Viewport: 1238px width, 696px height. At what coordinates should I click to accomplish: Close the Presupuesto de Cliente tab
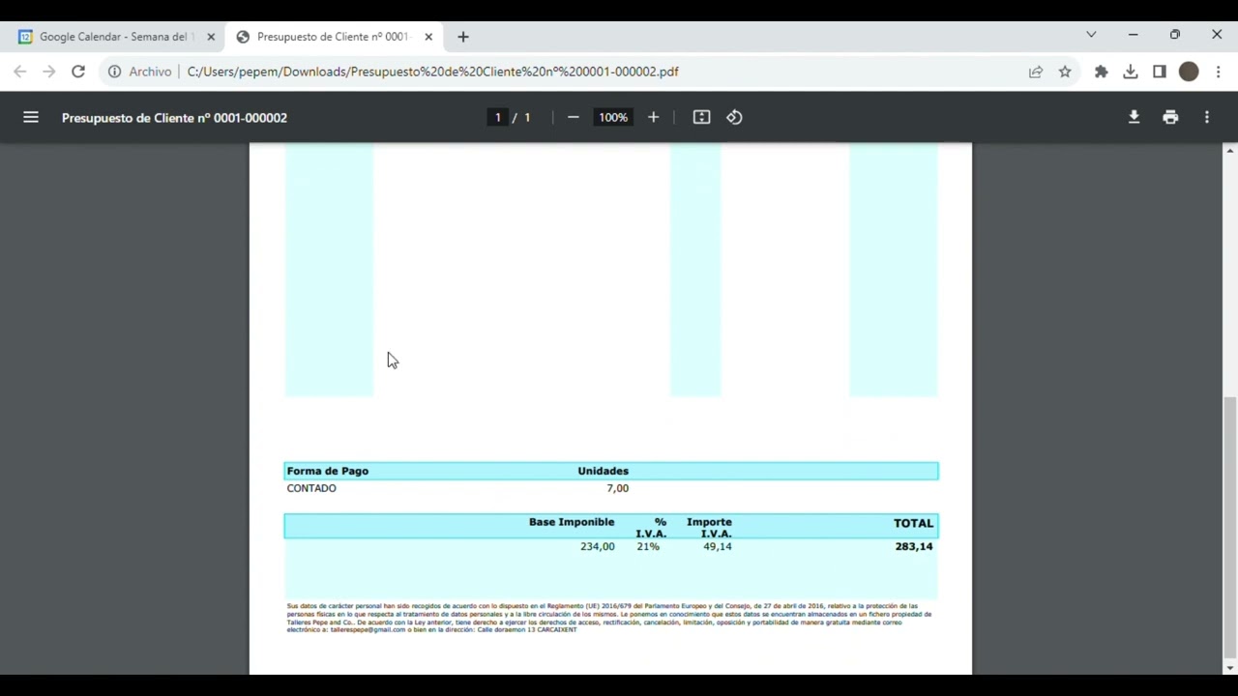(428, 37)
